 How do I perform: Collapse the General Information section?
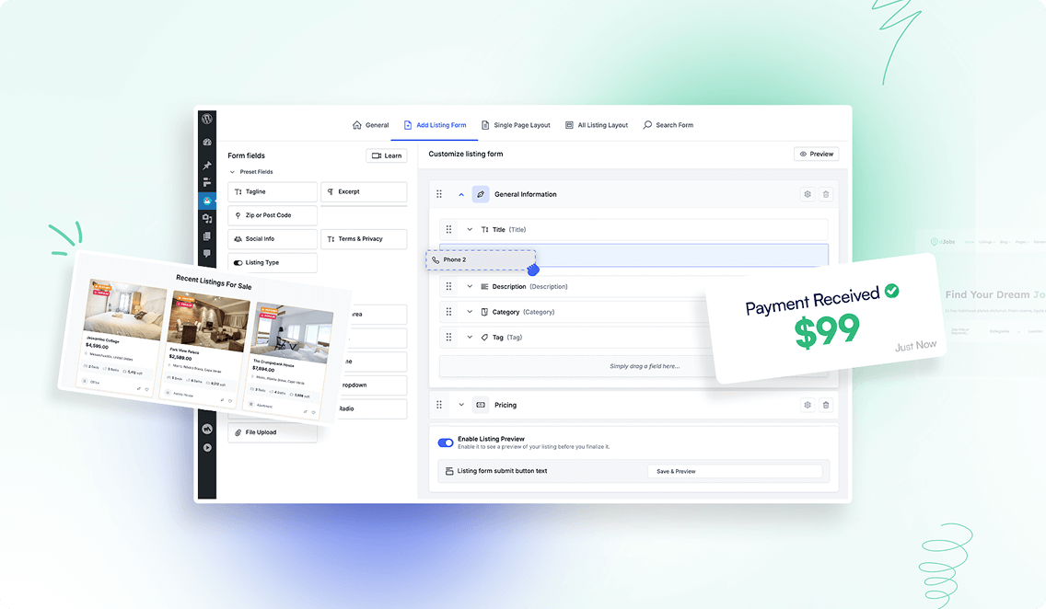[x=461, y=194]
